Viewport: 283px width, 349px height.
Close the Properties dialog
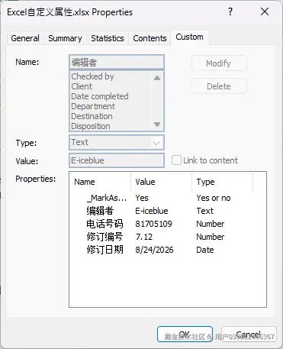(x=265, y=11)
